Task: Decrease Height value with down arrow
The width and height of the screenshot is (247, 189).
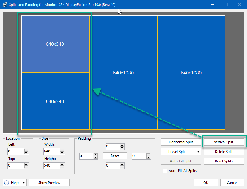Action: [x=62, y=167]
